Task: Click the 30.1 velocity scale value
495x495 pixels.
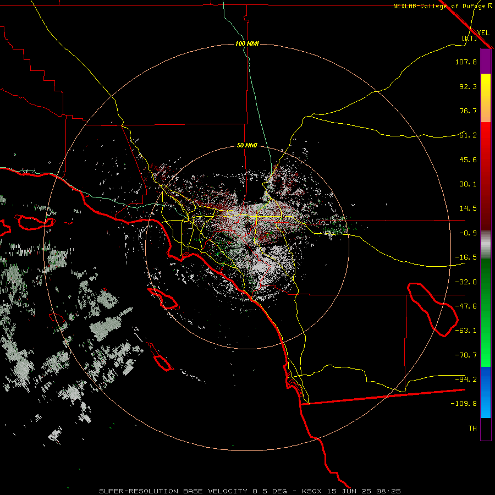Action: pos(468,184)
